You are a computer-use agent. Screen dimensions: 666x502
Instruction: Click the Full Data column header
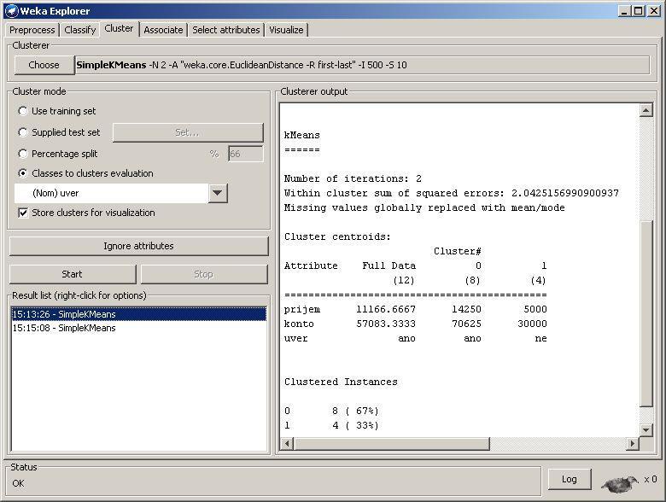tap(389, 266)
